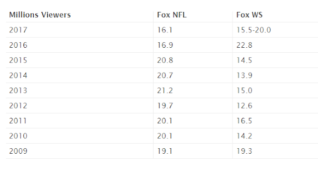Viewport: 318px width, 195px height.
Task: Click the Fox WS column header
Action: pos(249,15)
